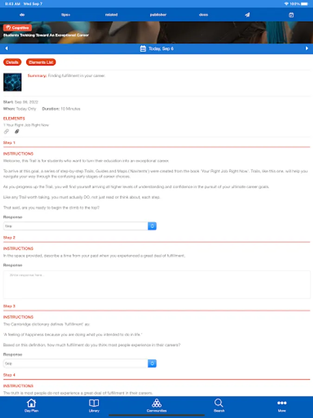Open the Library book icon

(x=94, y=403)
